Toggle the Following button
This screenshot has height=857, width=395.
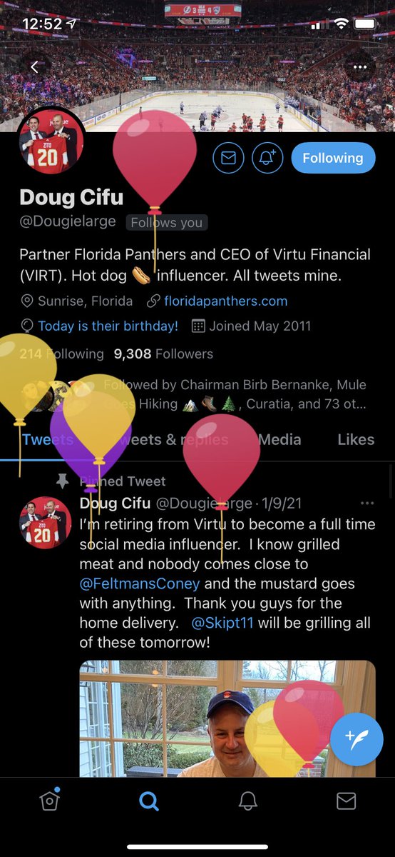click(x=332, y=158)
